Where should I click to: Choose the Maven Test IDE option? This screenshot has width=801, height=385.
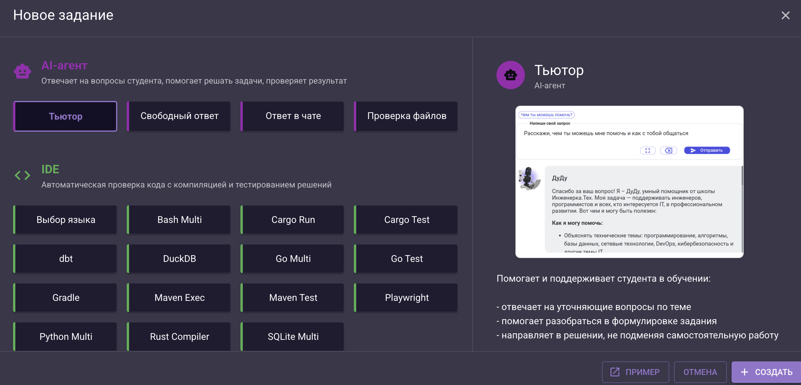click(x=292, y=298)
